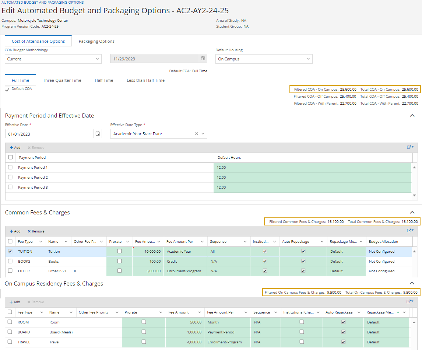Image resolution: width=422 pixels, height=350 pixels.
Task: Clear the Effective Date Type selection with the x icon
Action: [x=196, y=133]
